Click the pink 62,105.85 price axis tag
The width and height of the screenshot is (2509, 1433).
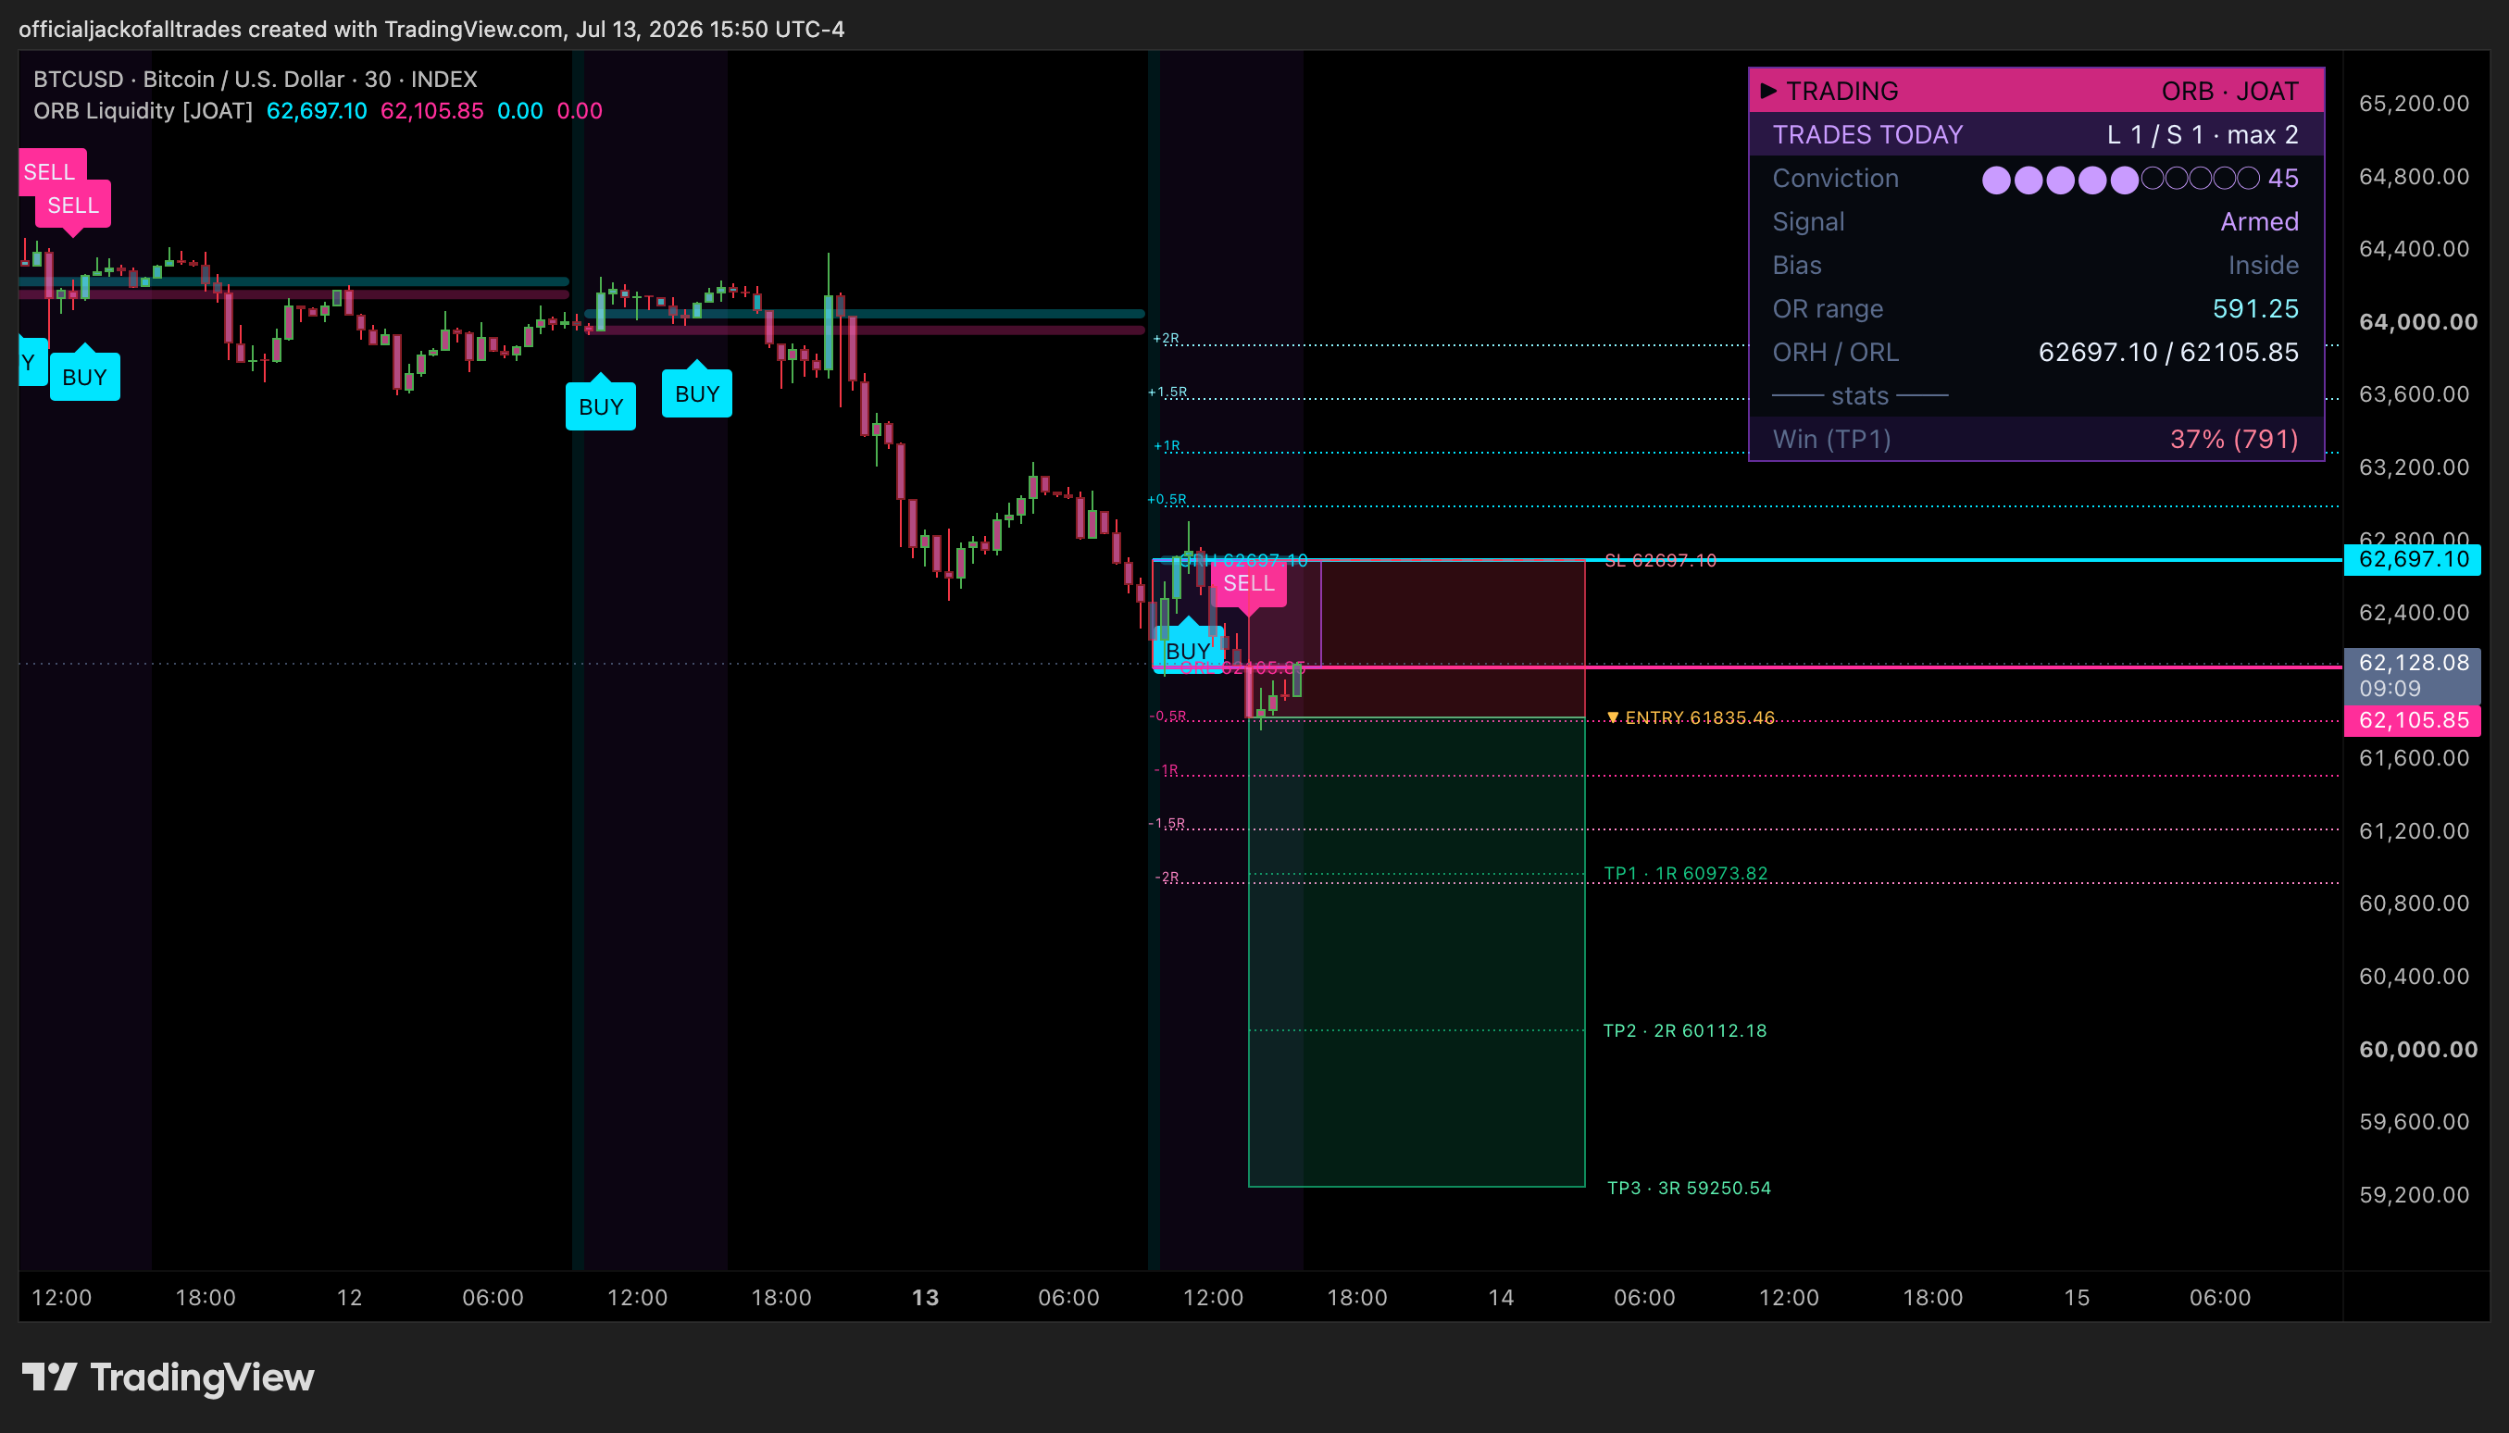2413,720
